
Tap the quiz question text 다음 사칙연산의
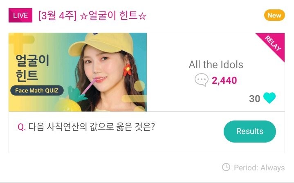[x=92, y=127]
